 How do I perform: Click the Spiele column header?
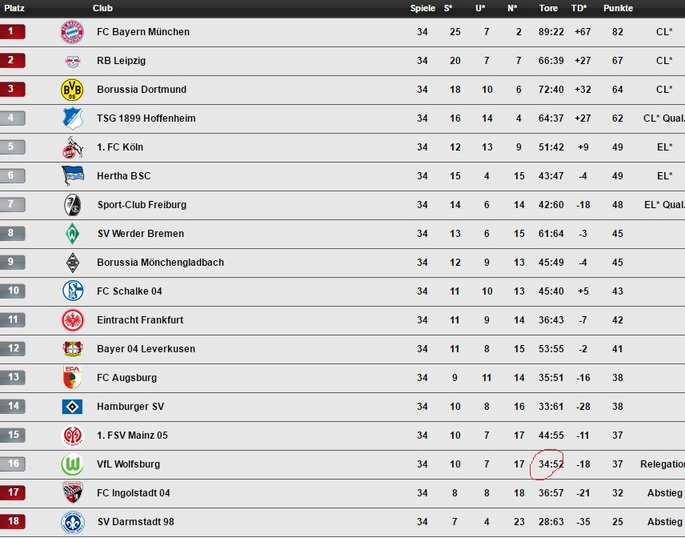click(423, 8)
